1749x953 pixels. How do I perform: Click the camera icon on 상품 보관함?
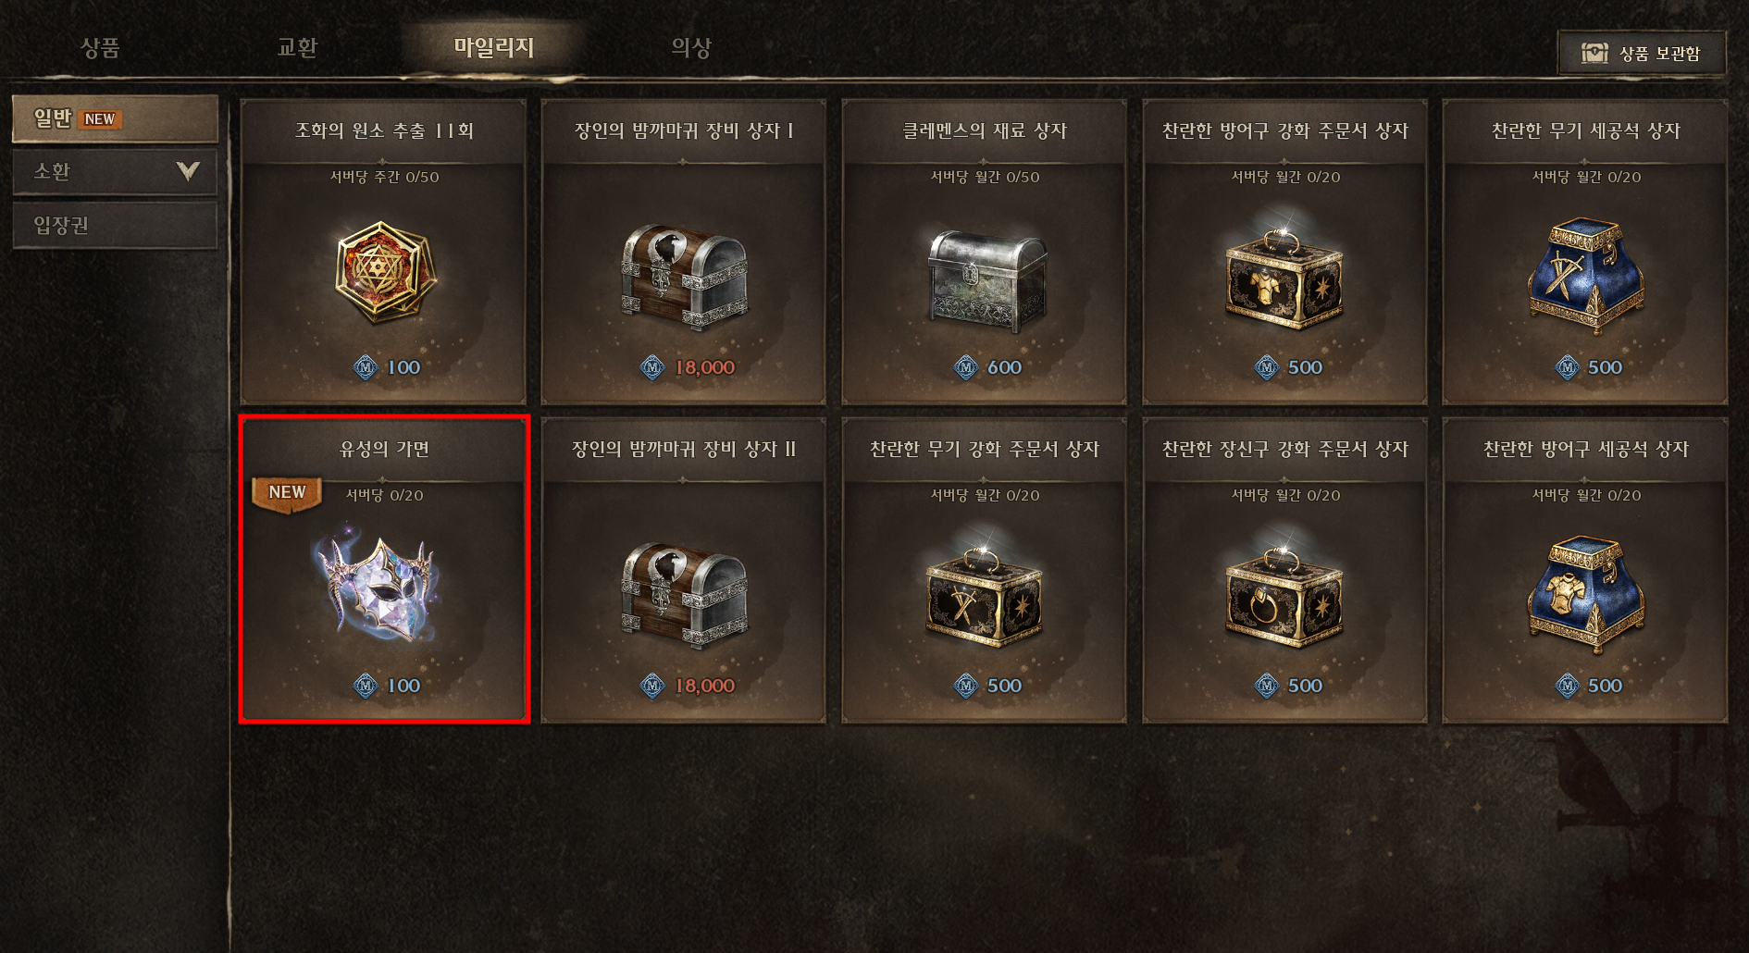click(x=1594, y=53)
